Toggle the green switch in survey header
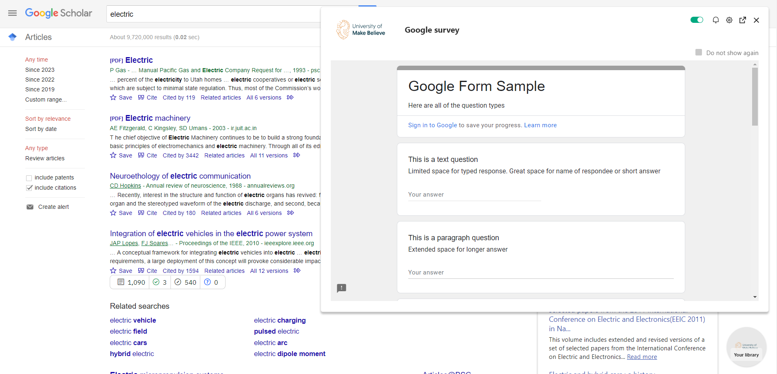 click(697, 20)
